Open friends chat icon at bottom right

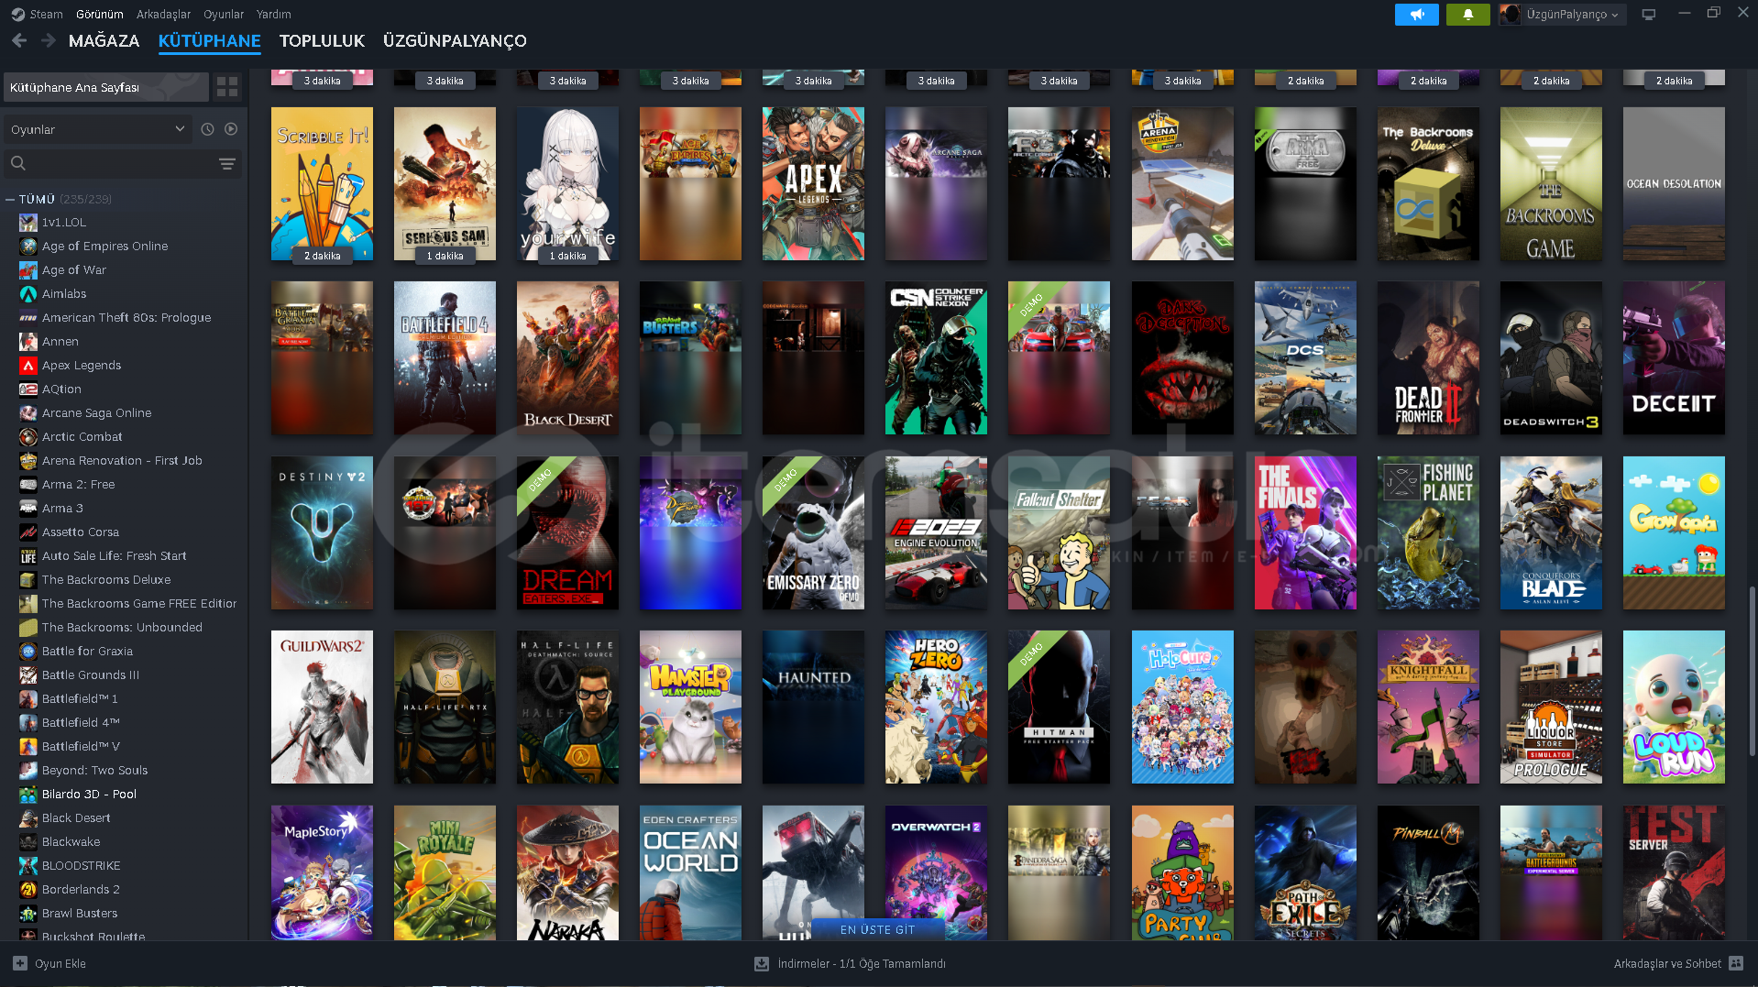1736,963
